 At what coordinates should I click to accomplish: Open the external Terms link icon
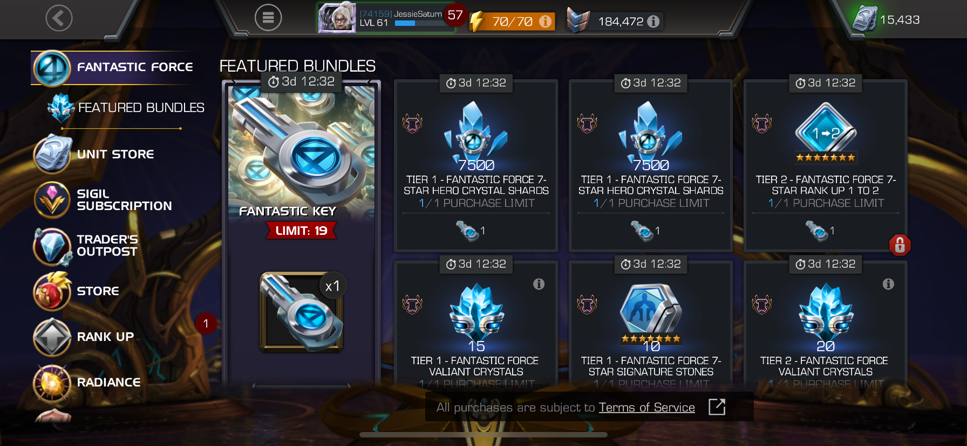click(717, 407)
